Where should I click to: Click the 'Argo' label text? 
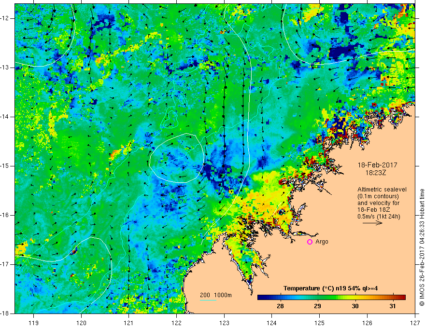click(322, 242)
